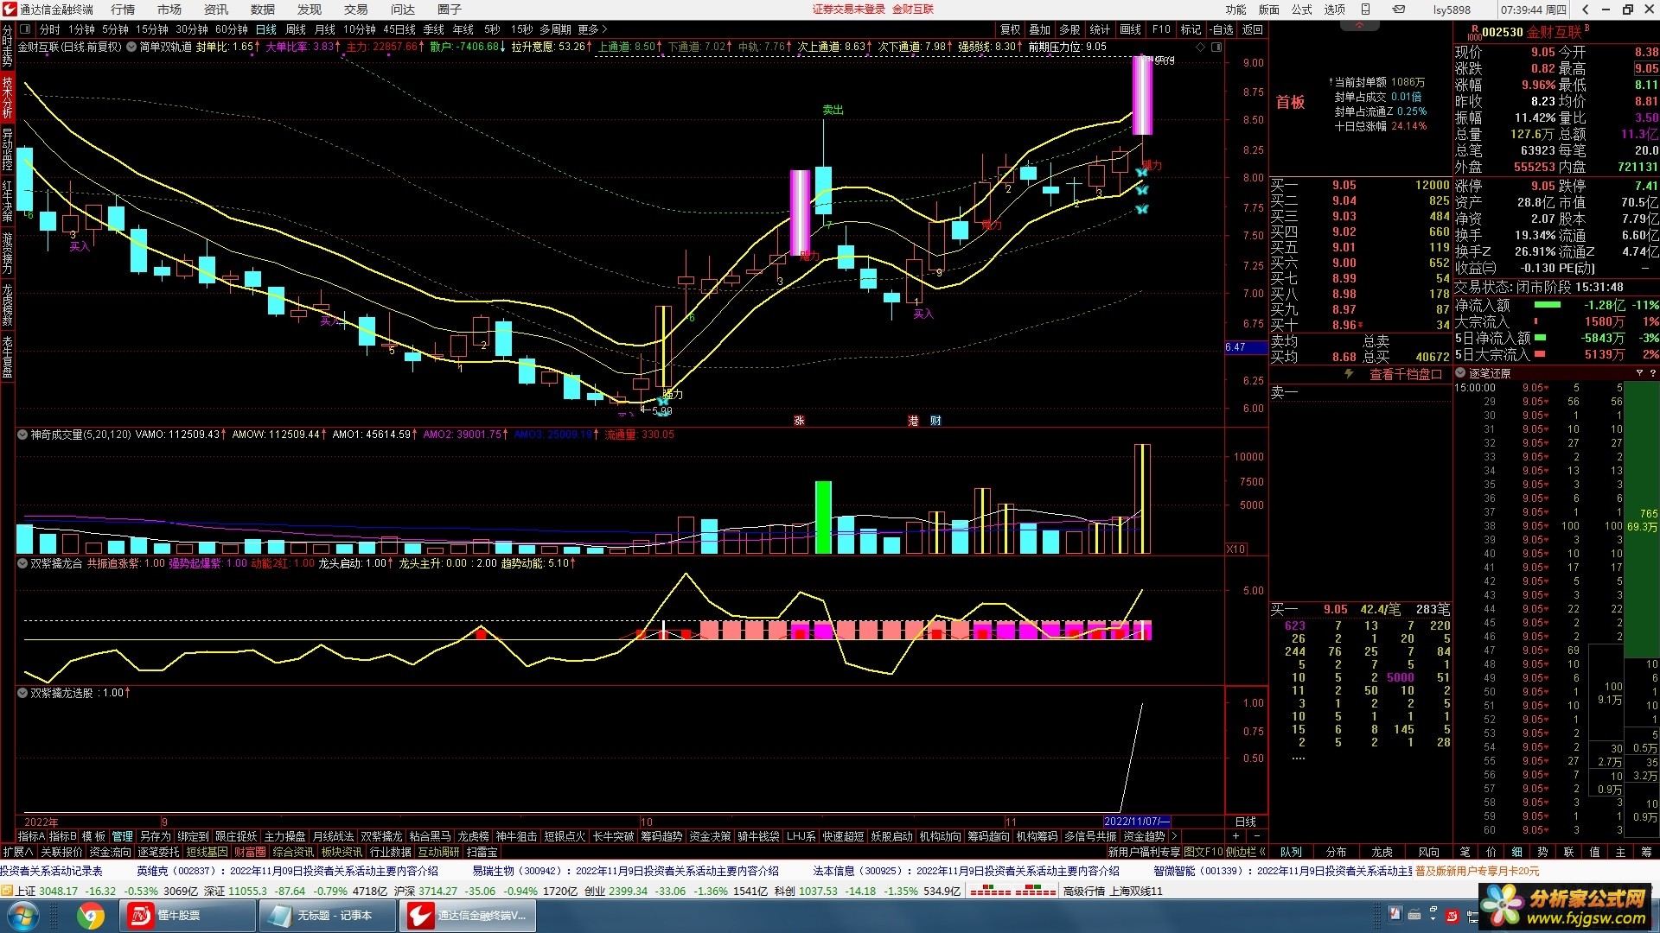
Task: Toggle the 双紫擒龙选股 indicator circle button
Action: tap(22, 693)
